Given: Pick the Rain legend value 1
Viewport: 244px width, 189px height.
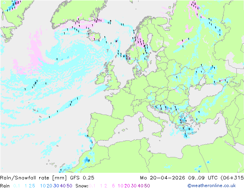Looking at the screenshot, I should [x=26, y=186].
